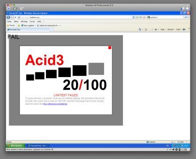Click the FAIL text at page top
196x159 pixels.
pos(13,37)
